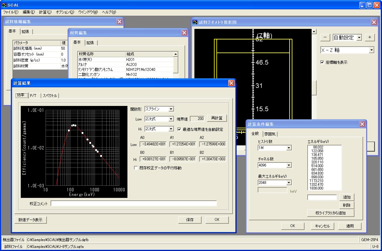382x251 pixels.
Task: Click the A0 Low coefficient field
Action: 153,144
